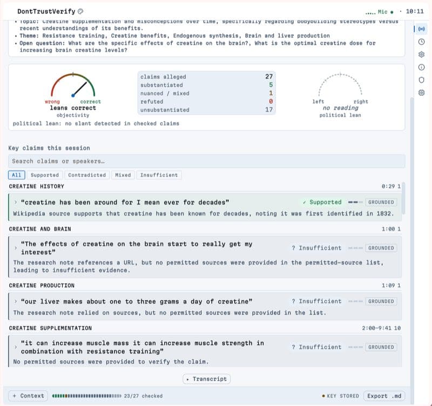The image size is (432, 406).
Task: Click the confidence bars on Supported claim
Action: (355, 202)
